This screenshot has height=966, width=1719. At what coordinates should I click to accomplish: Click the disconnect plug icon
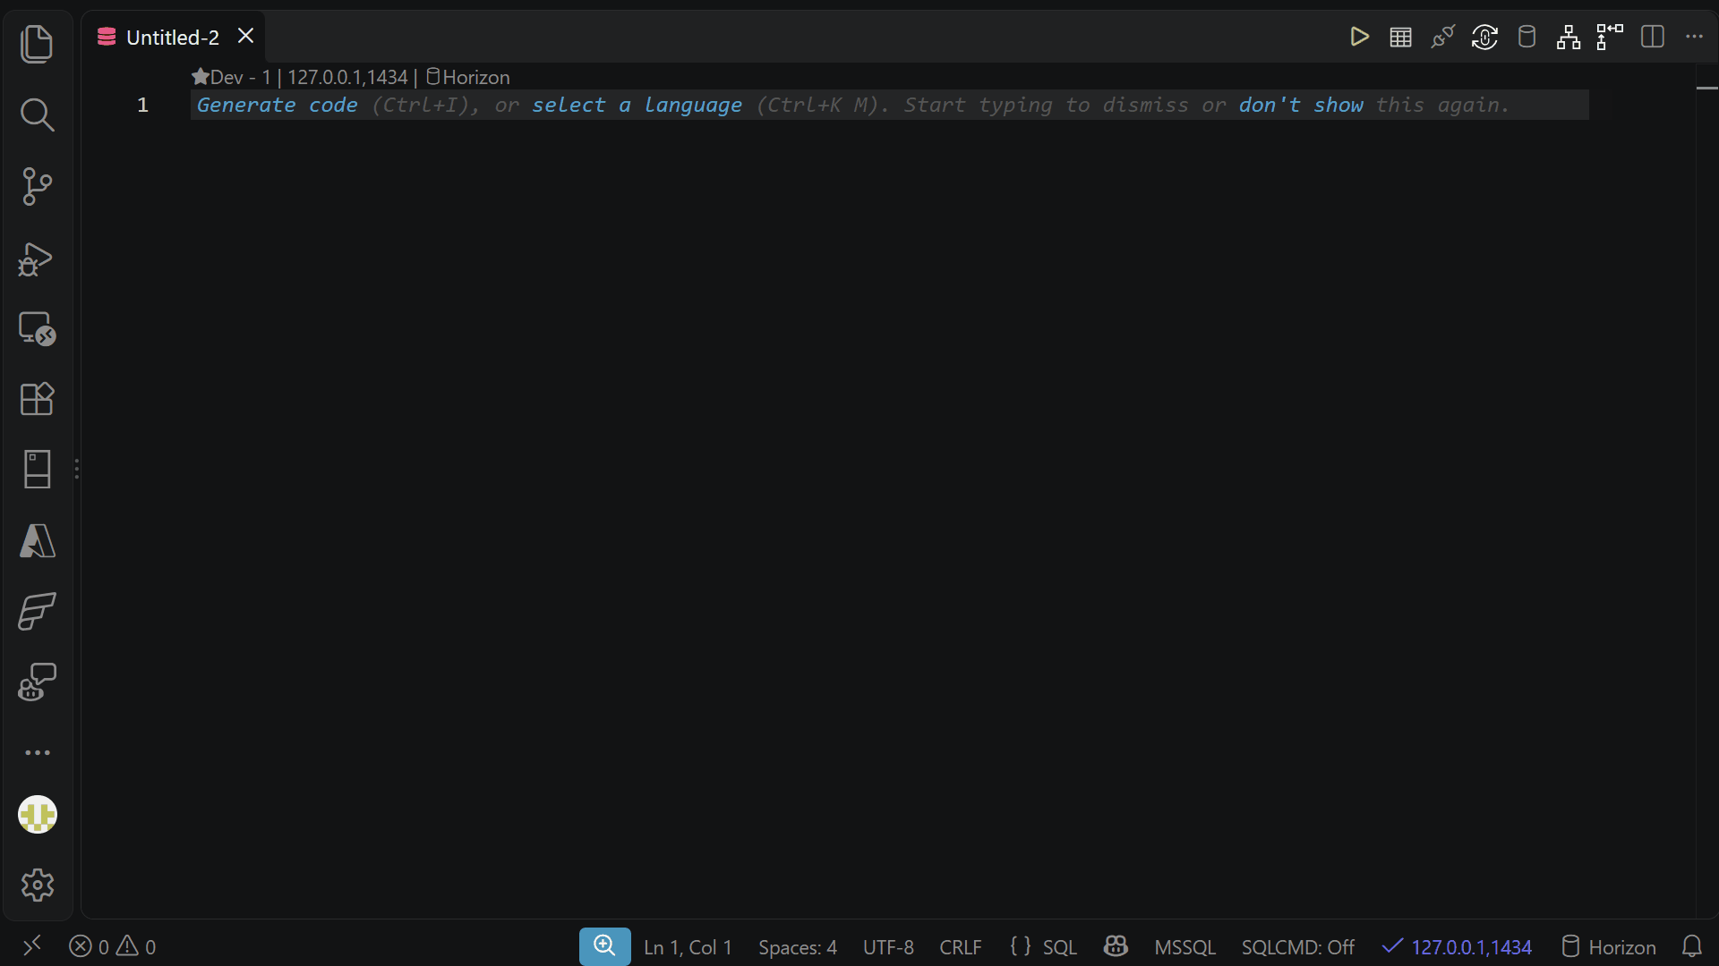coord(1443,38)
